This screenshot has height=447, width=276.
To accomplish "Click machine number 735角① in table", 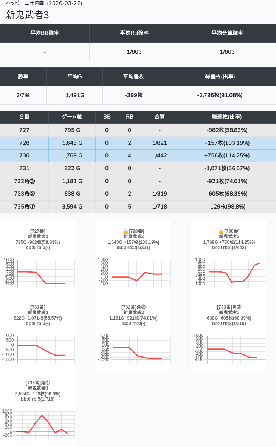I will pyautogui.click(x=24, y=207).
